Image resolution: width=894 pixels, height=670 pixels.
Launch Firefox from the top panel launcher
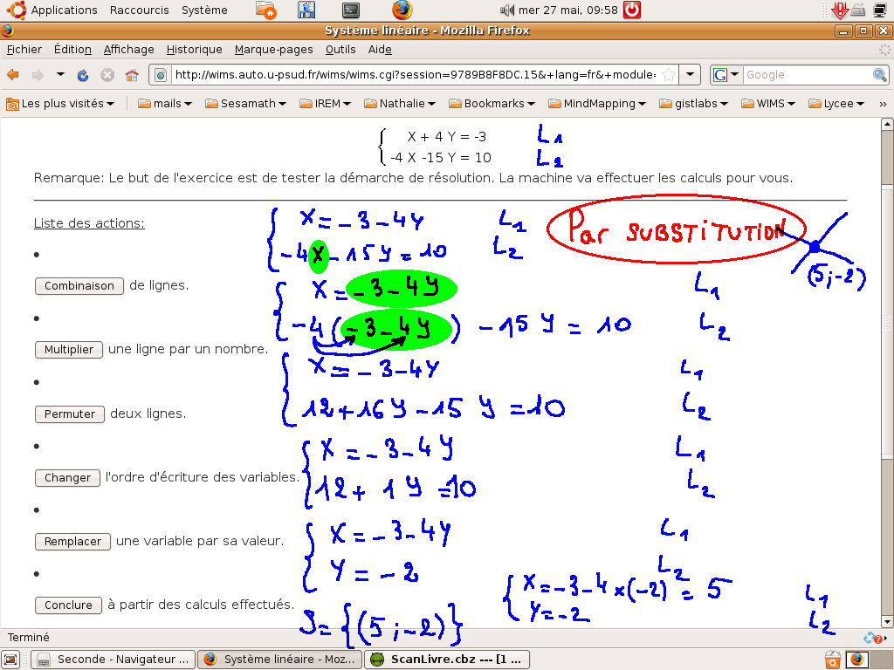[x=402, y=10]
